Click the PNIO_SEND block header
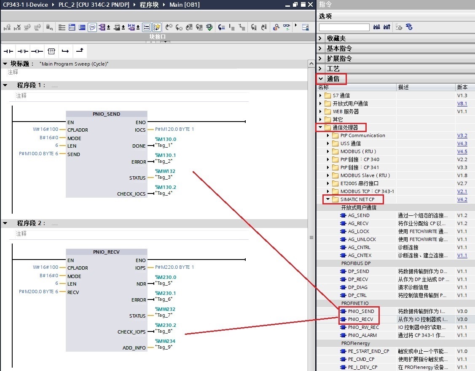The image size is (475, 371). pos(106,114)
